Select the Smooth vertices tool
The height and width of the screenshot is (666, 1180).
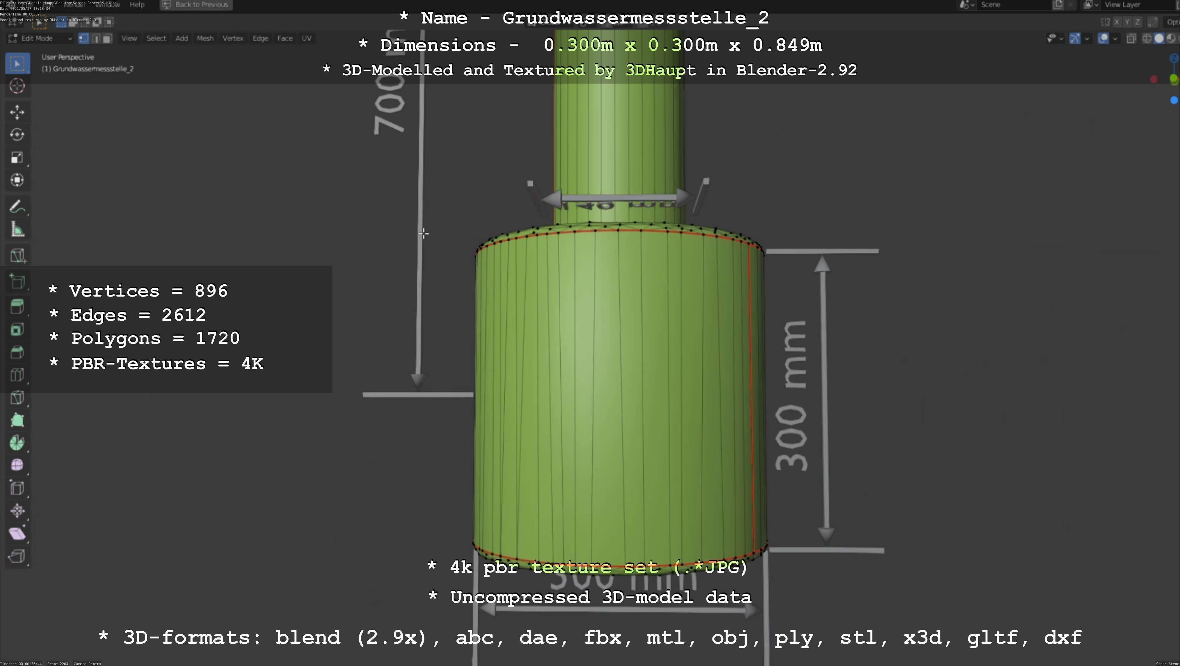pyautogui.click(x=17, y=466)
